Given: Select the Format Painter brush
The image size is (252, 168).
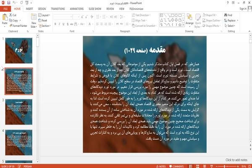Looking at the screenshot, I should 10,26.
